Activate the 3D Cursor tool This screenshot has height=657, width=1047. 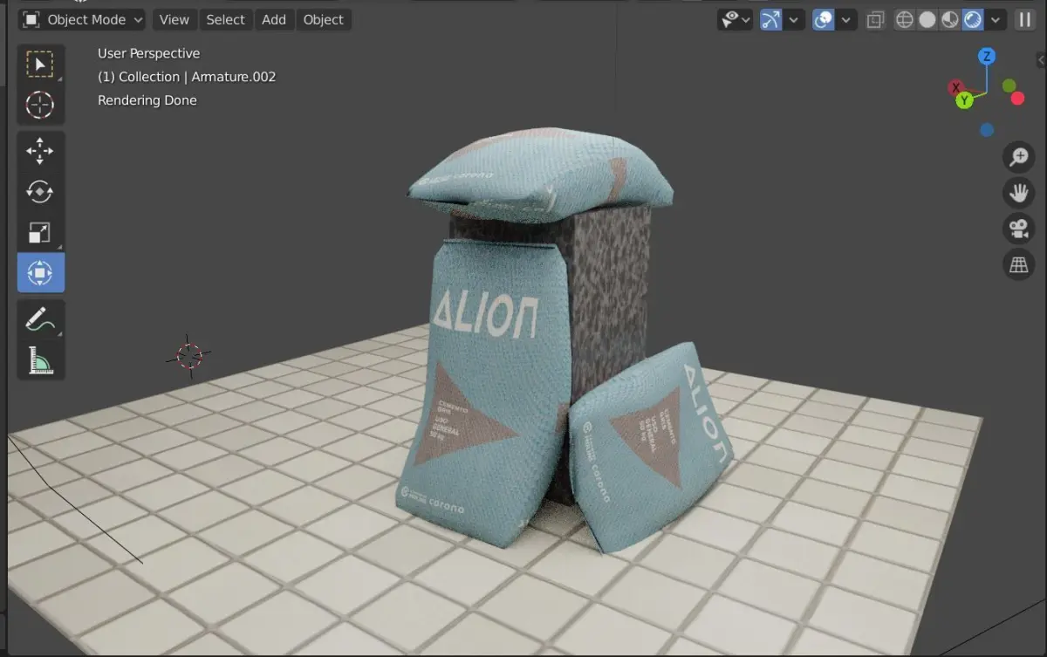(40, 105)
